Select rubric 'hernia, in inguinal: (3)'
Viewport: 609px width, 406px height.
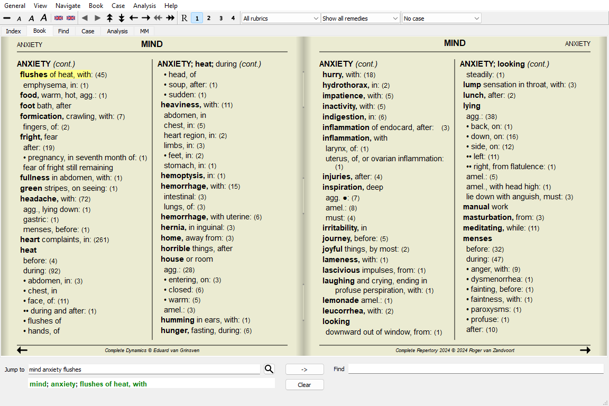coord(198,228)
